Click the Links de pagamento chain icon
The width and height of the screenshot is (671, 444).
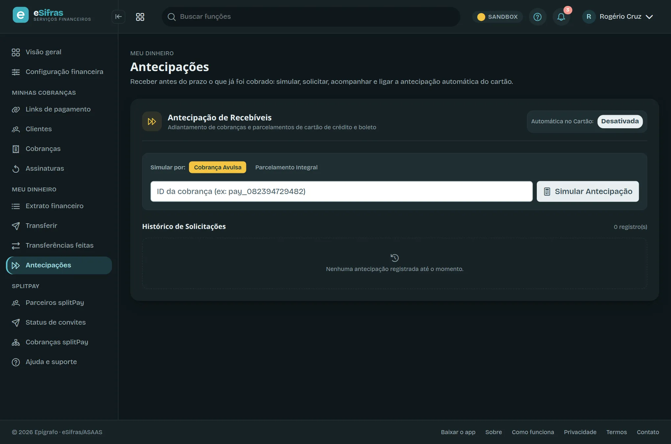(x=16, y=110)
